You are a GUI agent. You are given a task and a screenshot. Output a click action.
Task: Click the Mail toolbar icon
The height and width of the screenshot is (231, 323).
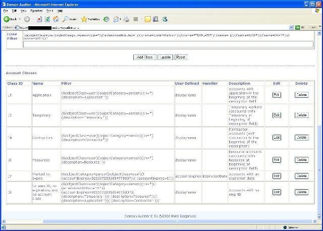click(x=117, y=19)
